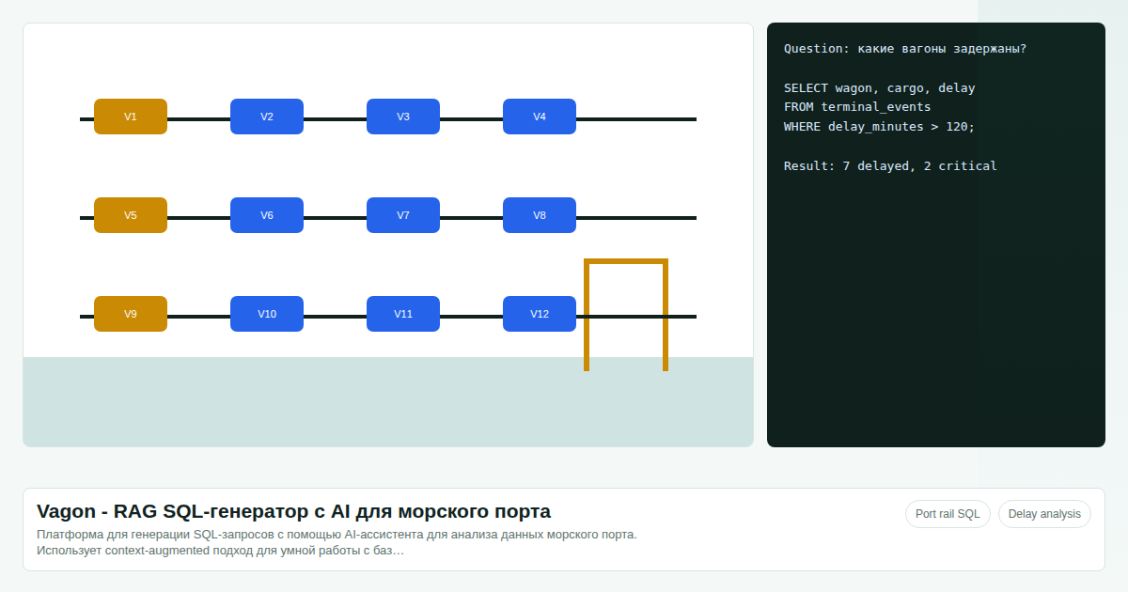Viewport: 1128px width, 592px height.
Task: Select the orange V1 wagon block
Action: (x=131, y=117)
